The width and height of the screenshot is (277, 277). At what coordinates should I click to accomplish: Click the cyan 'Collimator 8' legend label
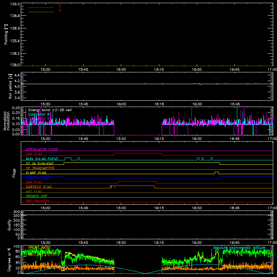point(39,114)
